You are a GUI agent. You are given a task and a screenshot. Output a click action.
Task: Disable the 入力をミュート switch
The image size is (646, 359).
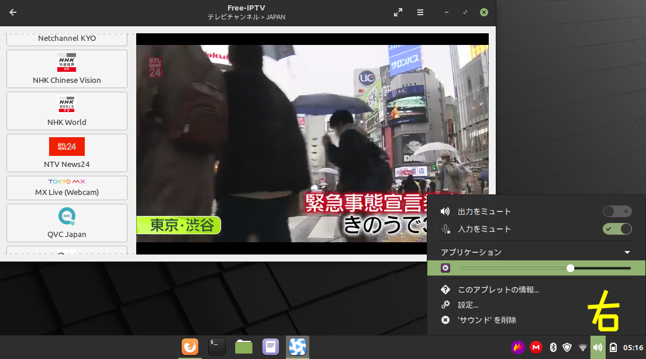pyautogui.click(x=617, y=229)
